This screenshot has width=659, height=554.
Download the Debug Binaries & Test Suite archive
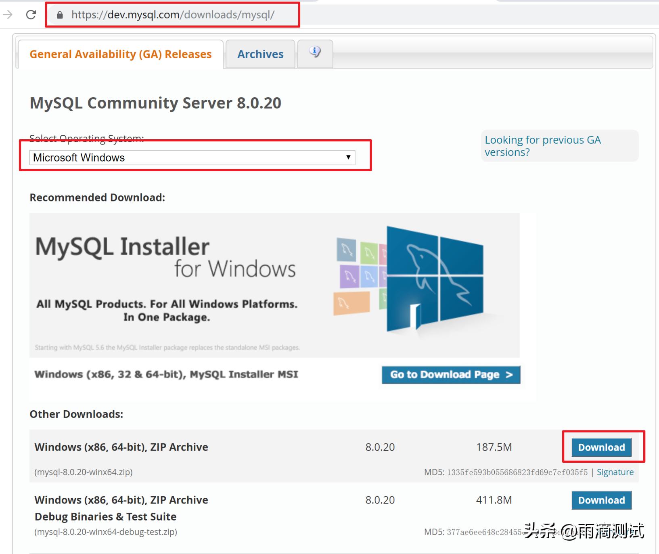(x=601, y=500)
